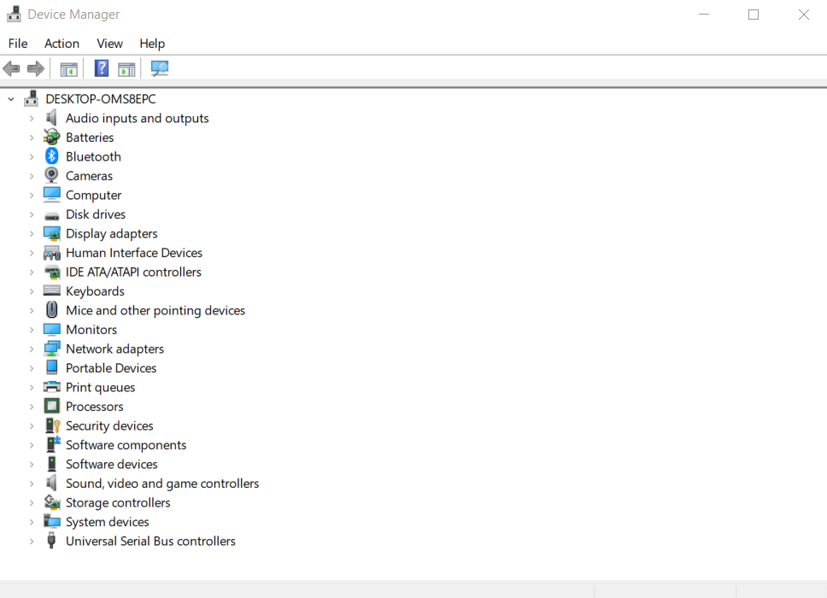Open the File menu

tap(17, 44)
